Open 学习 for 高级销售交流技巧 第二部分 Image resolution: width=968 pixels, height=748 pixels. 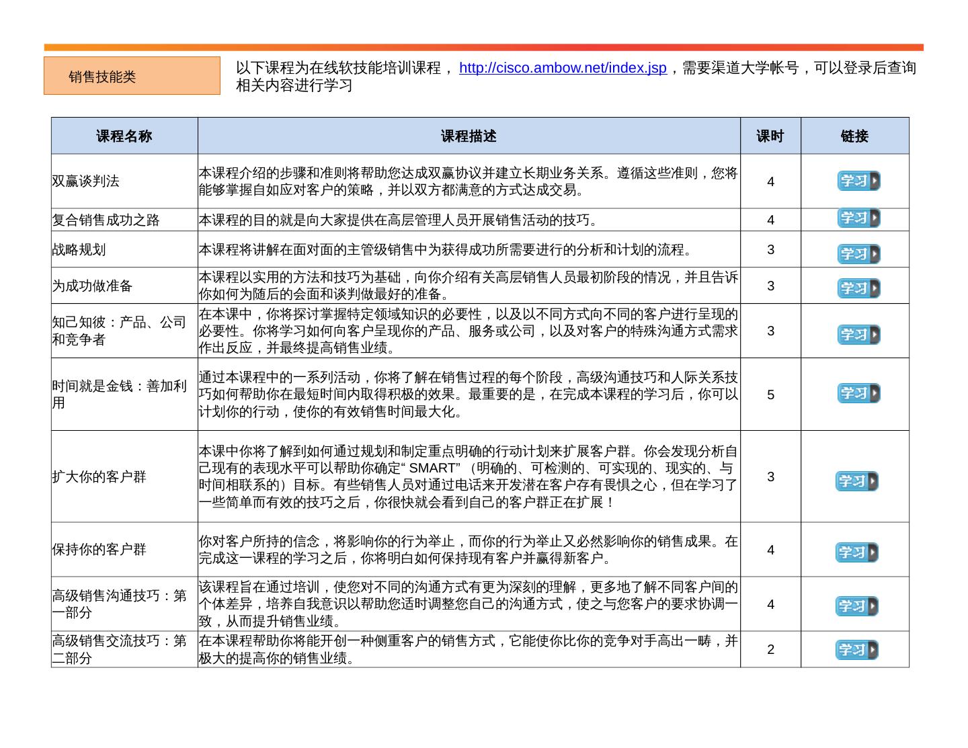[x=856, y=650]
